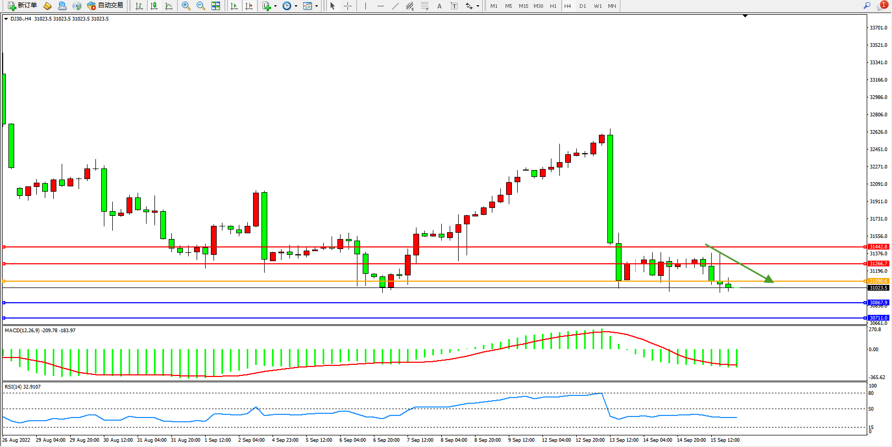Image resolution: width=892 pixels, height=447 pixels.
Task: Zoom out the chart
Action: 201,6
